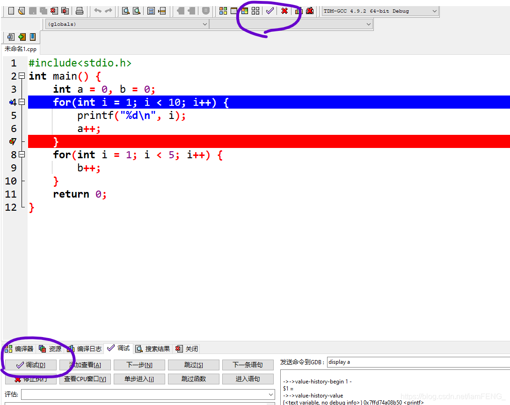Screen dimensions: 510x405
Task: Switch to the 调试 tab
Action: pyautogui.click(x=119, y=348)
